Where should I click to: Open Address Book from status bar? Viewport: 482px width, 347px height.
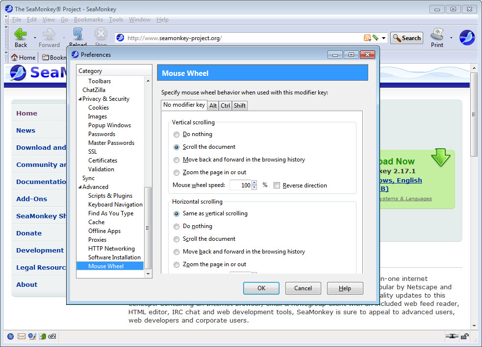click(43, 336)
